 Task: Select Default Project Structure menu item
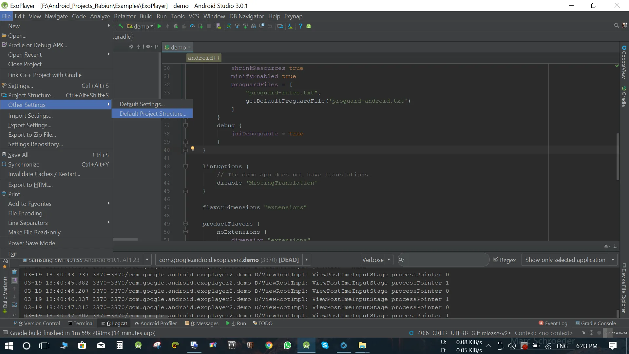(153, 114)
